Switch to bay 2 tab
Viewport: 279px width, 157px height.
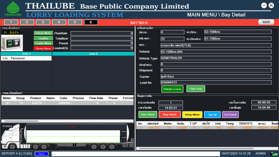click(27, 22)
